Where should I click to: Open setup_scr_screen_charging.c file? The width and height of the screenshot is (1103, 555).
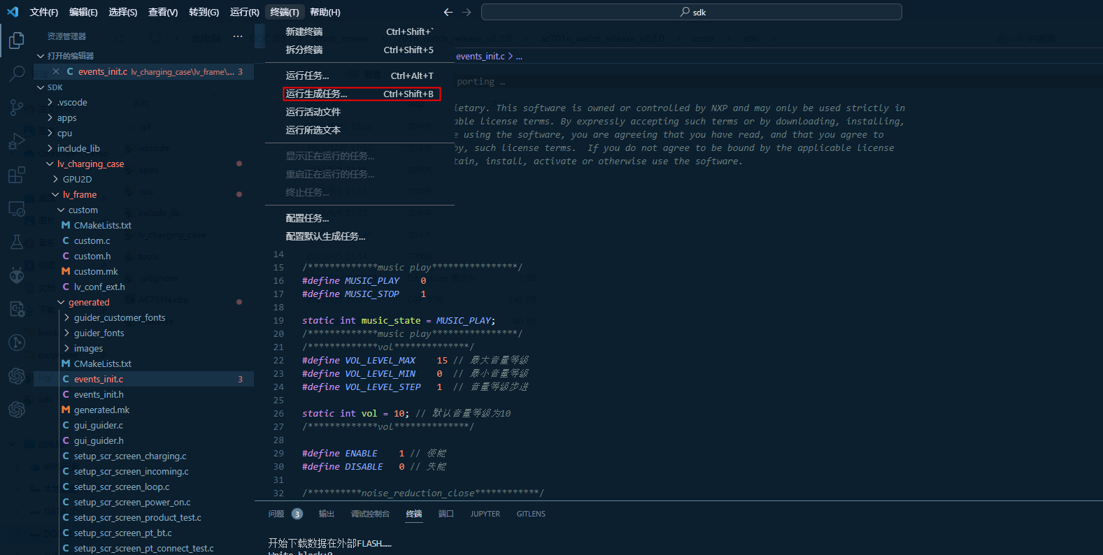[x=130, y=456]
